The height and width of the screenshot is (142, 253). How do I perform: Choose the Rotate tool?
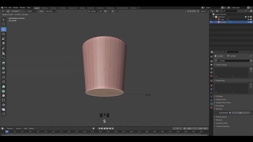pos(4,34)
